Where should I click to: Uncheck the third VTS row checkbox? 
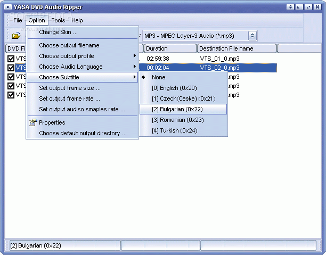click(x=11, y=77)
